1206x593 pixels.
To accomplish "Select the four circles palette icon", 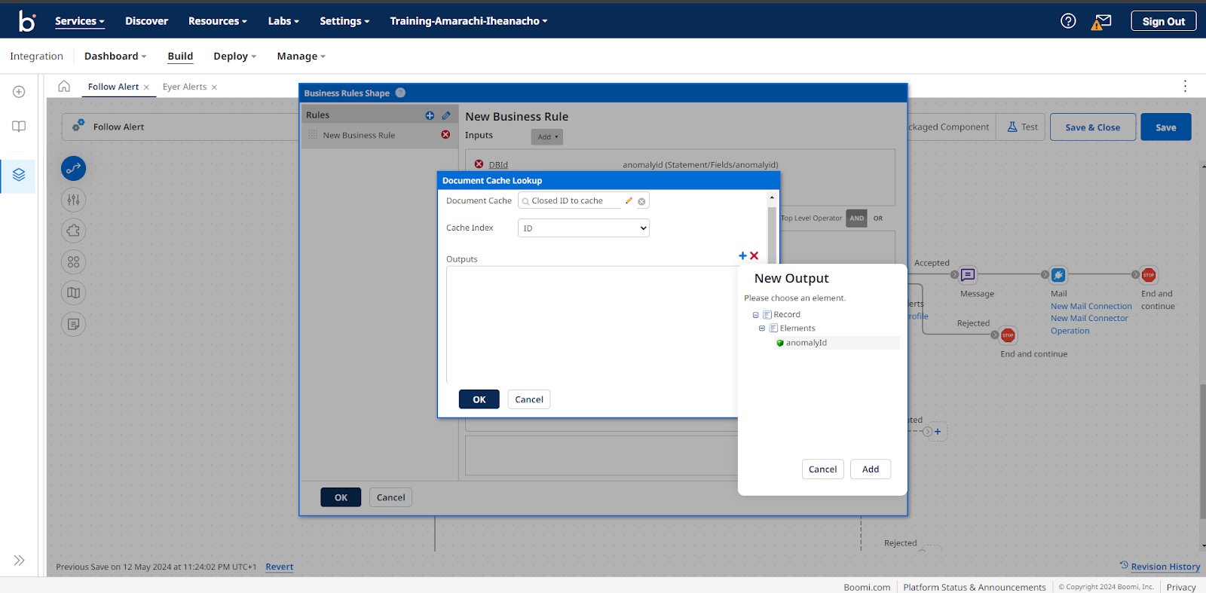I will 73,262.
